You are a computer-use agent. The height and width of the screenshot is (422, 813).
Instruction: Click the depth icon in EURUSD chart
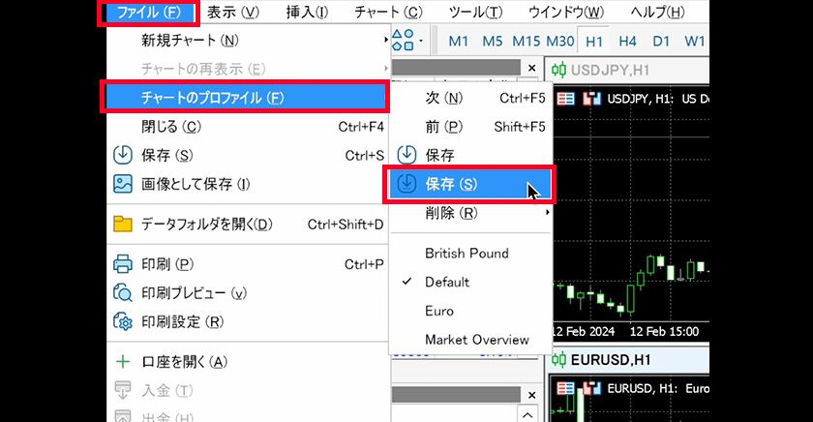(591, 388)
